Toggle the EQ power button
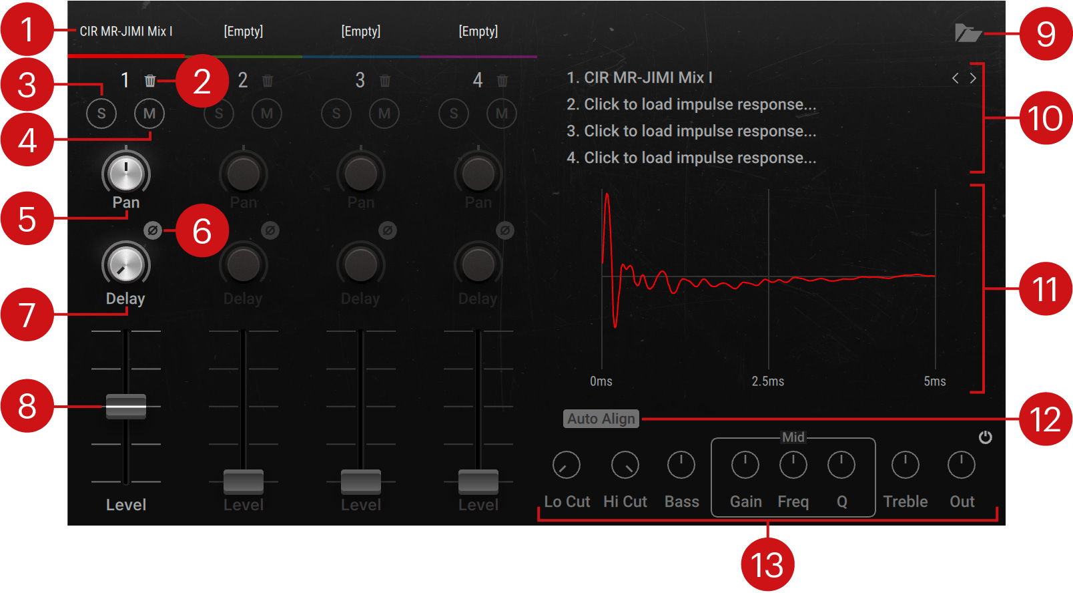Screen dimensions: 1073x593 click(985, 437)
